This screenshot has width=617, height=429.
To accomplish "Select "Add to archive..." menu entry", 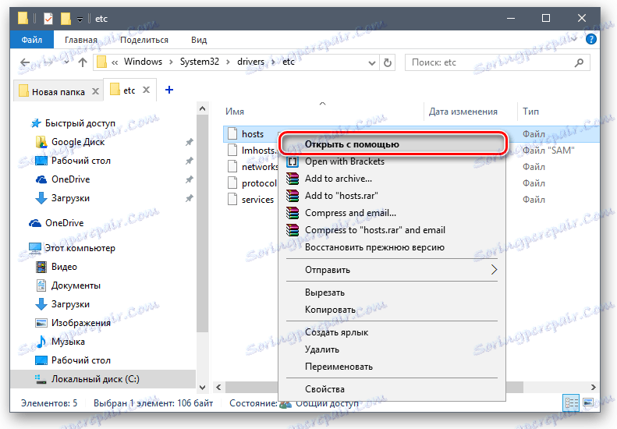I will point(392,179).
